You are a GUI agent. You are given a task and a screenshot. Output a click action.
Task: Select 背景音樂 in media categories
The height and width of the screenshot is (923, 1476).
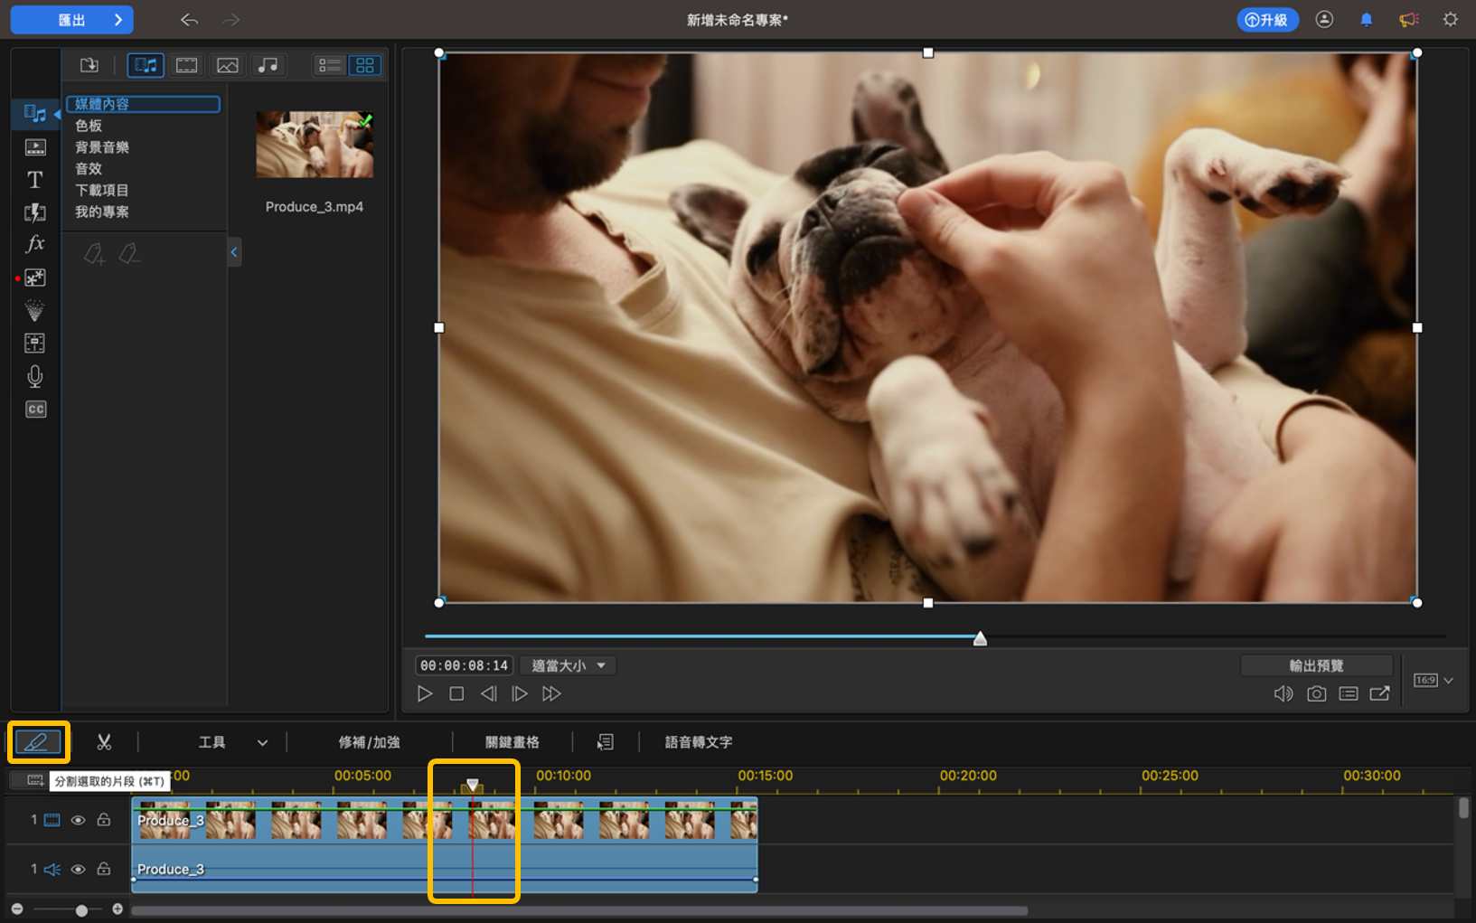[102, 147]
